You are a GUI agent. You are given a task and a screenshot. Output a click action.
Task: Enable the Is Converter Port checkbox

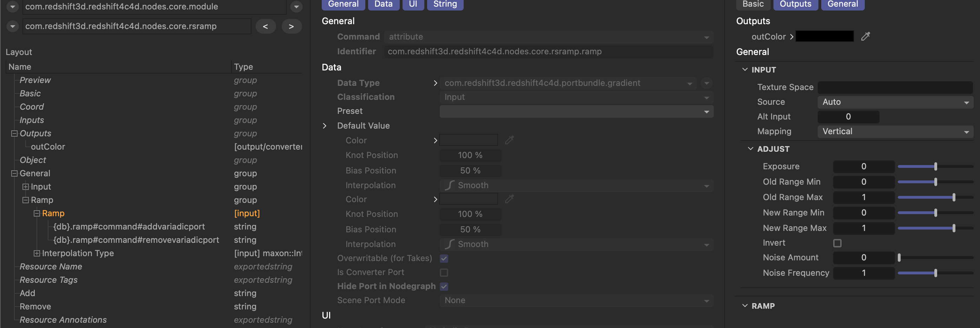[x=444, y=273]
